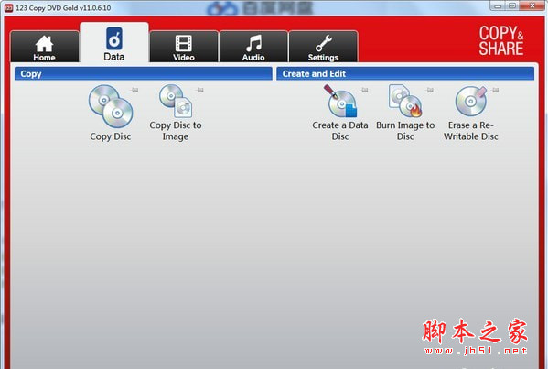This screenshot has width=548, height=369.
Task: Click the 'Copy Disc to Image' label
Action: pyautogui.click(x=176, y=130)
